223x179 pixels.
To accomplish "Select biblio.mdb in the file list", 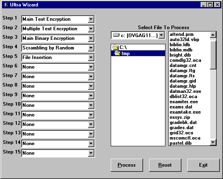I will (181, 50).
